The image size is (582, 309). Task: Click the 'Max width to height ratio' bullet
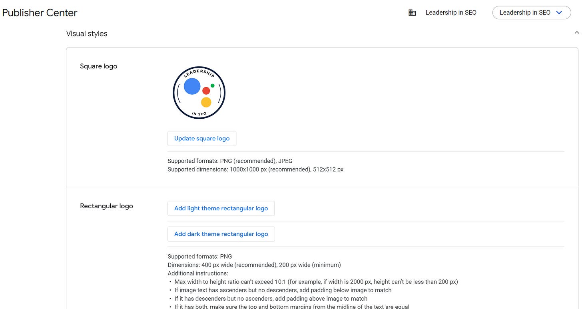pyautogui.click(x=316, y=282)
